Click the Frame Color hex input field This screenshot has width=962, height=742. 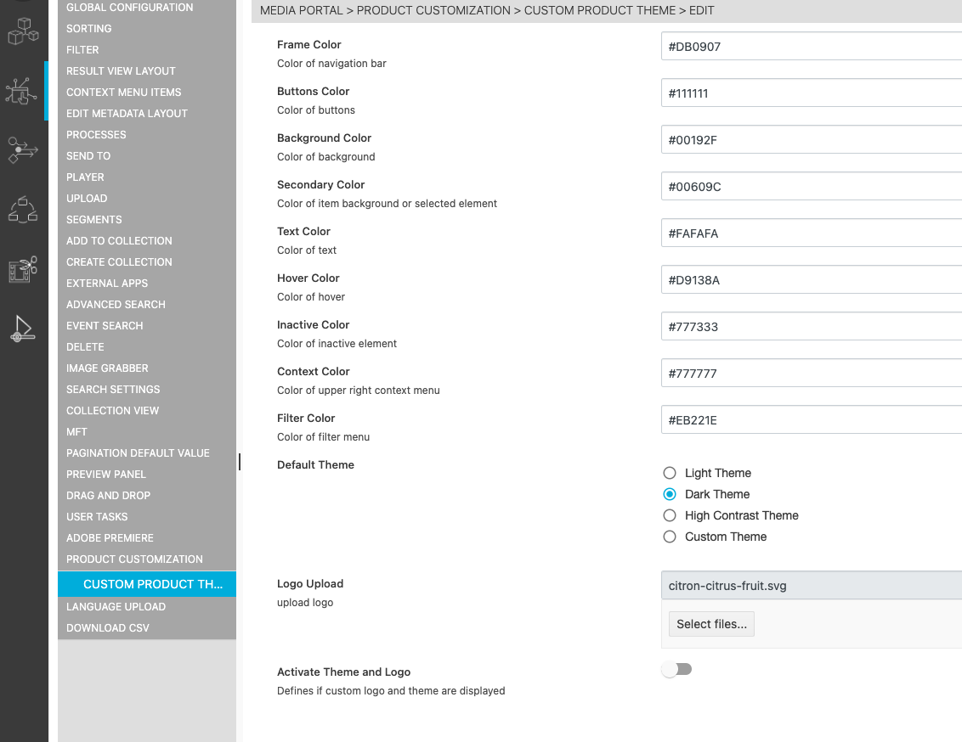(x=807, y=47)
